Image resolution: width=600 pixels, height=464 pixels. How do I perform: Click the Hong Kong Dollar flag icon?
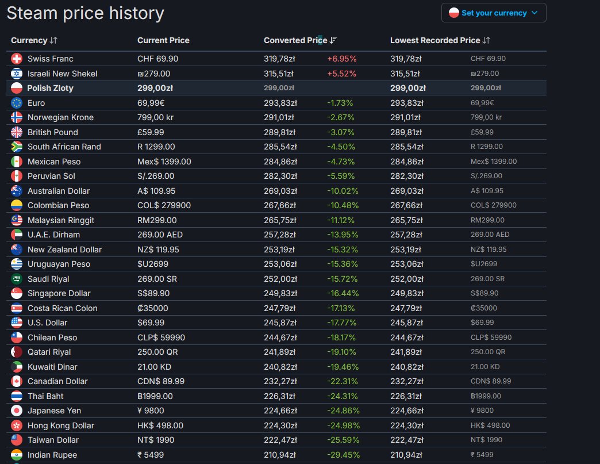(x=17, y=425)
